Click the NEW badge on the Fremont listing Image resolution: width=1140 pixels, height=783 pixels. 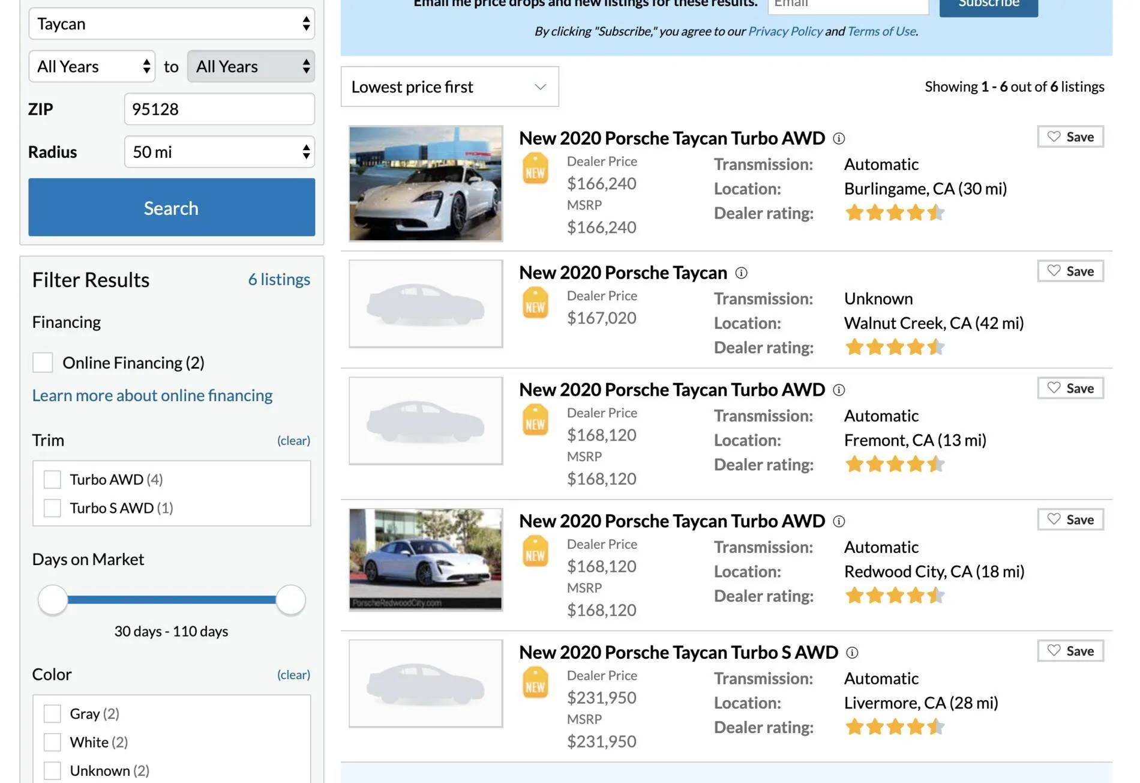click(x=535, y=420)
